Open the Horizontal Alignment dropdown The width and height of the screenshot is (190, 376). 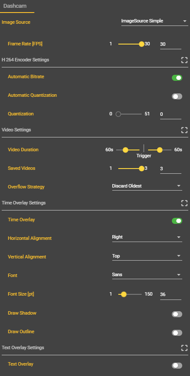[147, 237]
